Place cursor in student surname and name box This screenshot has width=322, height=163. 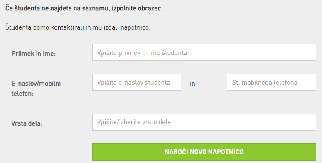pyautogui.click(x=204, y=52)
